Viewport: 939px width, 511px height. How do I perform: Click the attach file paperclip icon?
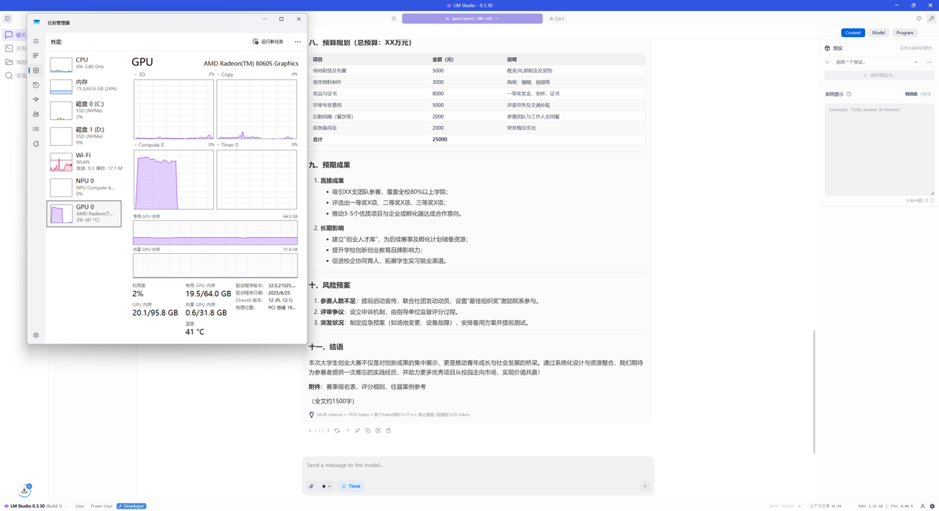point(312,487)
